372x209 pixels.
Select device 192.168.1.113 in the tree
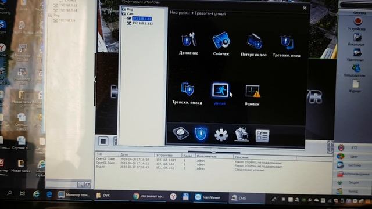[142, 23]
